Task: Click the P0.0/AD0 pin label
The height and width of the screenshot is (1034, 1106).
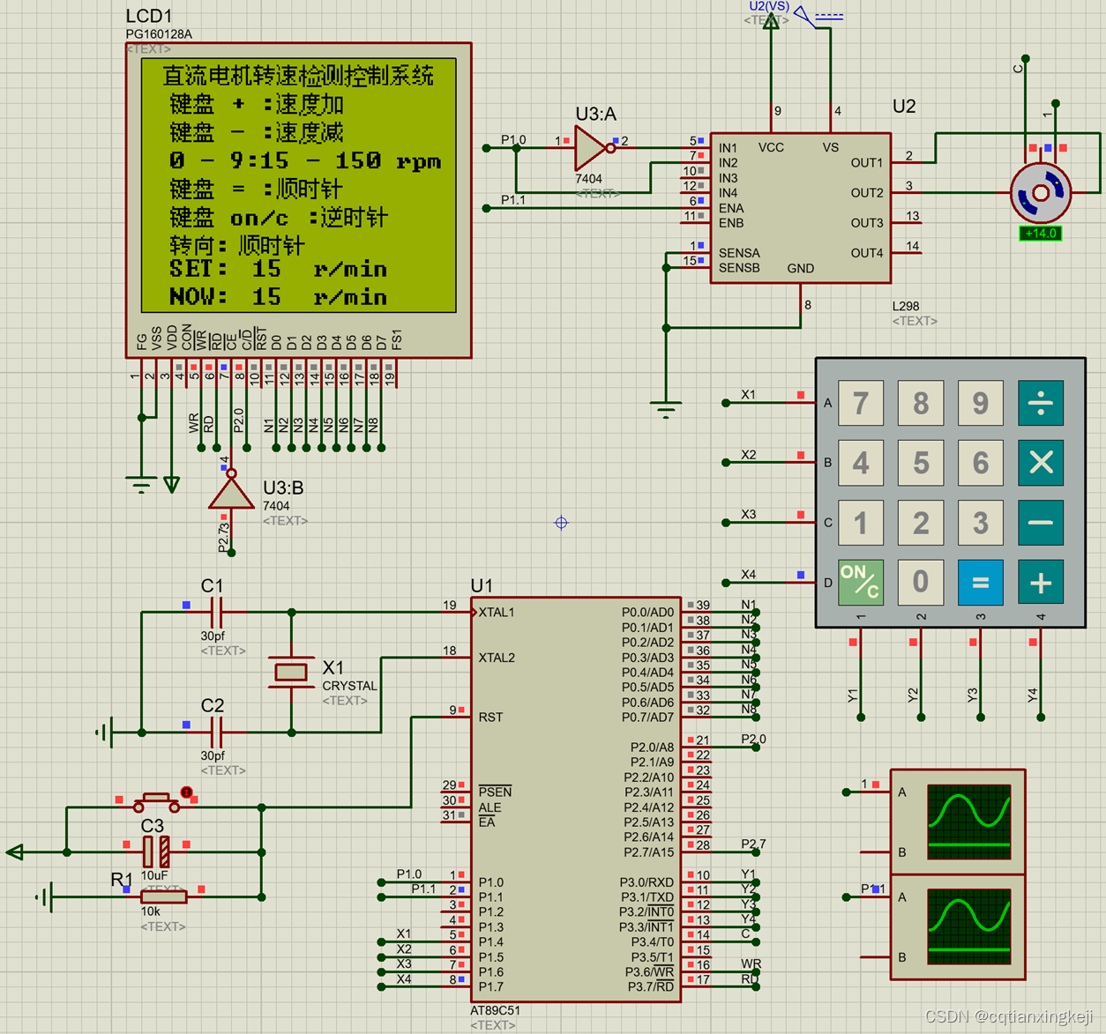Action: [647, 612]
